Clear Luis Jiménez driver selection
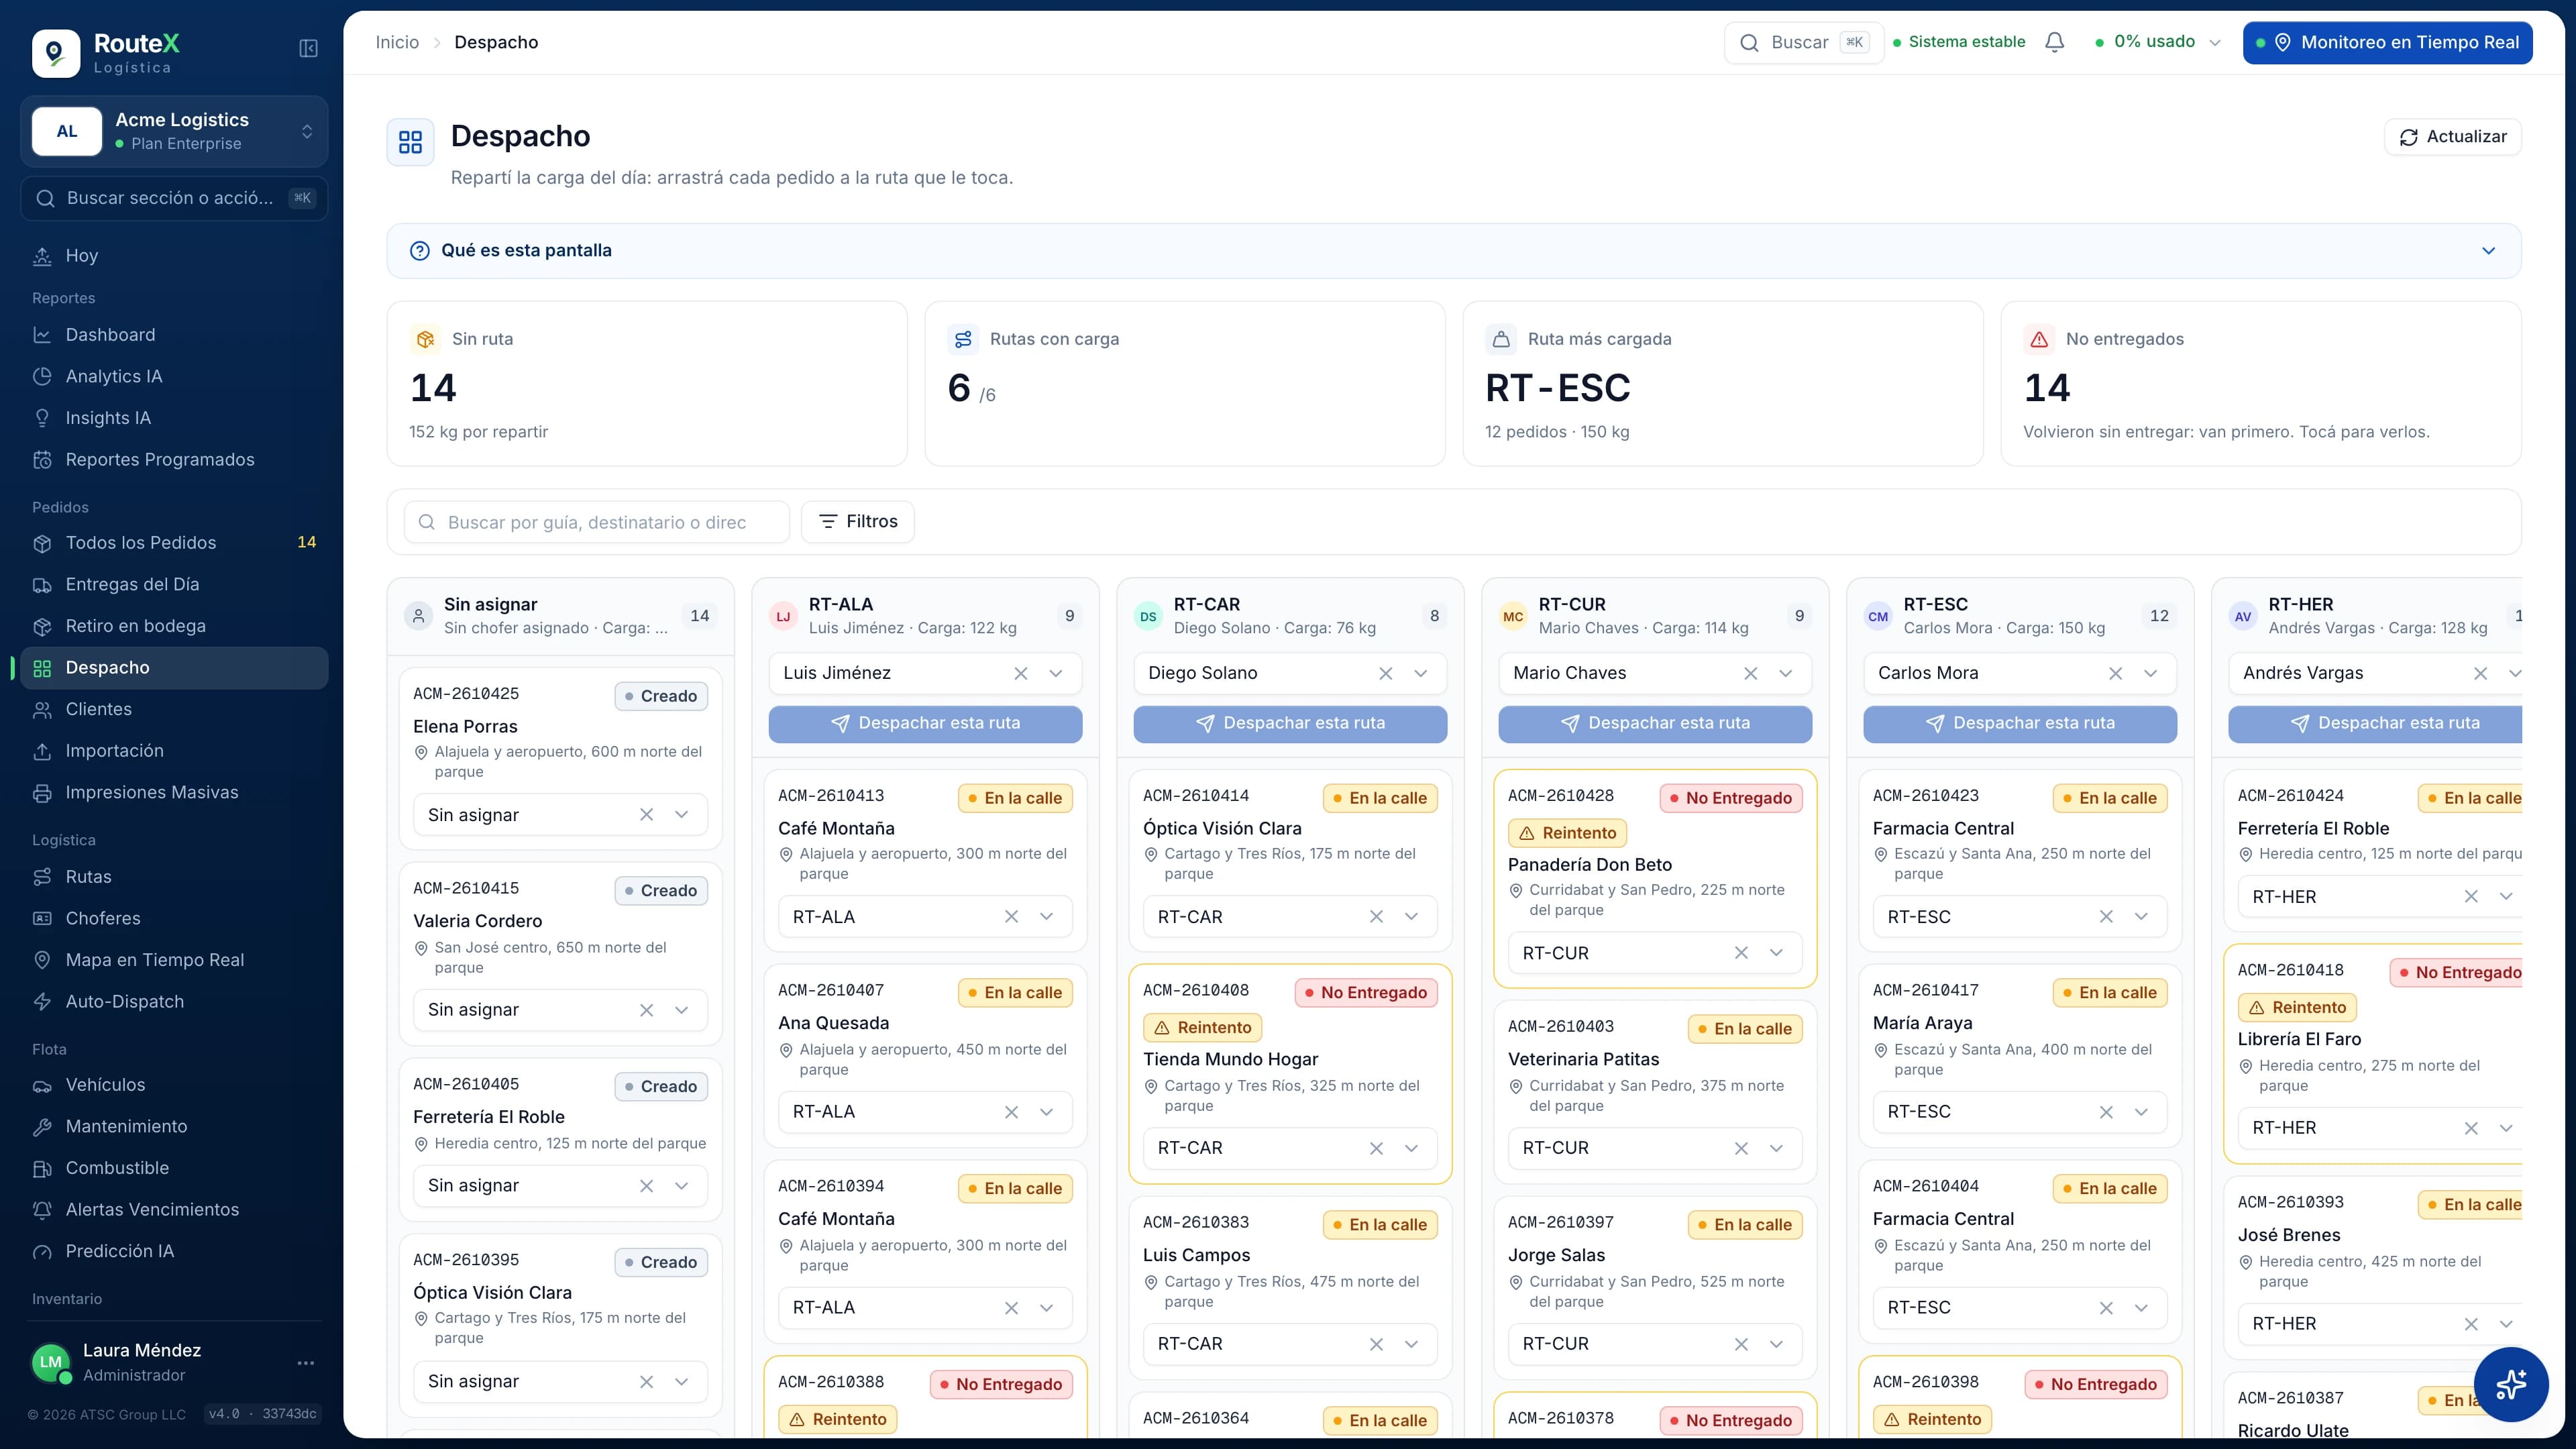This screenshot has height=1449, width=2576. click(x=1020, y=673)
